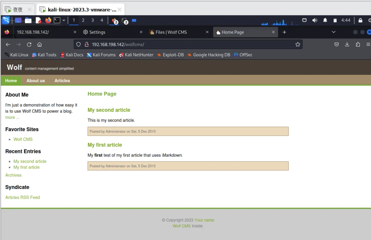Open the Wolf CMS favorite site link
371x240 pixels.
[23, 139]
